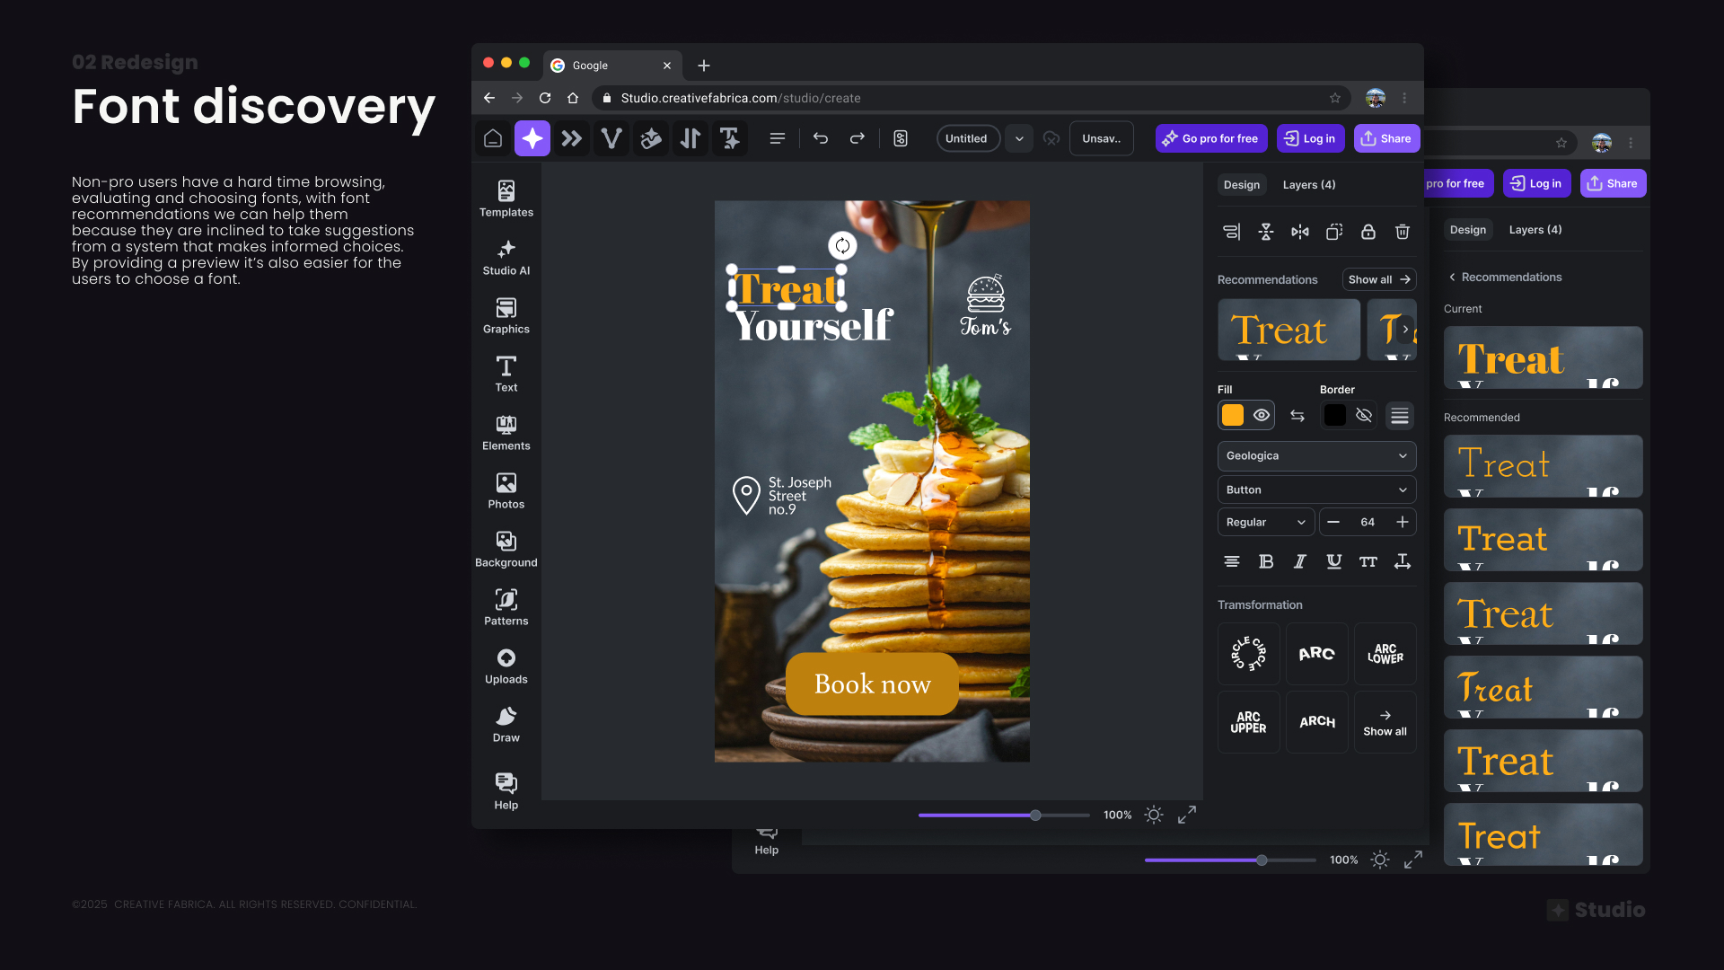Open the Background panel
Screen dimensions: 1724x970
(506, 548)
